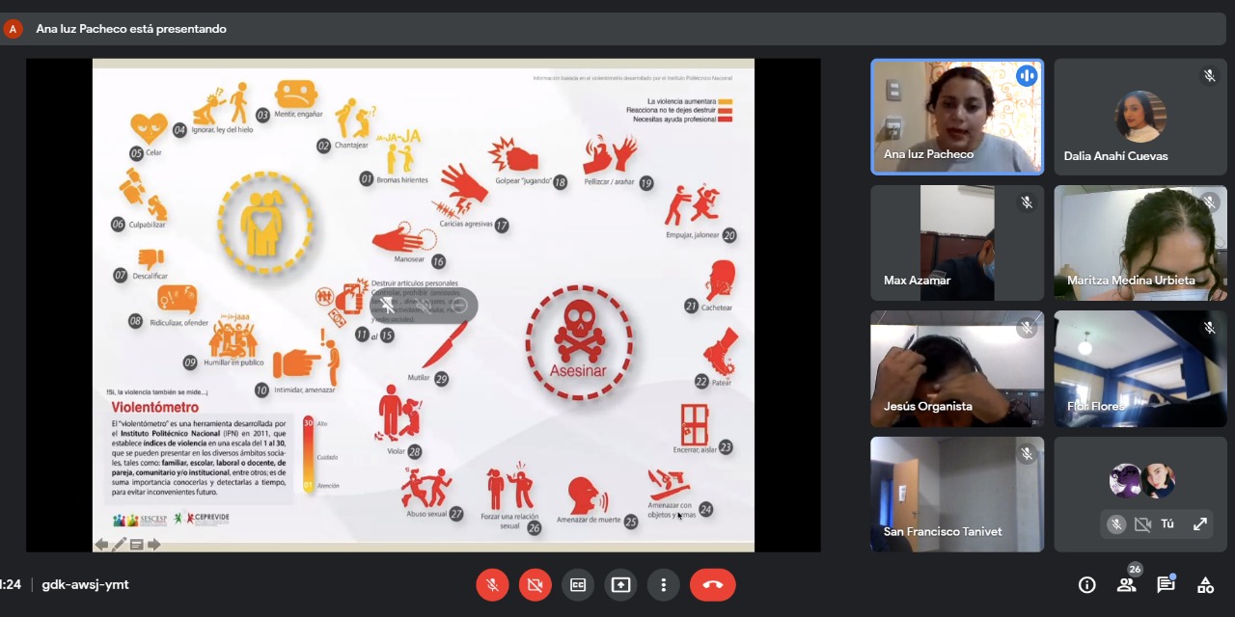
Task: Click the remove icon on the presentation overlay
Action: tap(459, 306)
